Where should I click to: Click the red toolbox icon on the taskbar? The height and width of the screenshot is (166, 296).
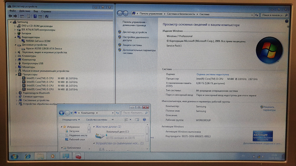pyautogui.click(x=78, y=156)
